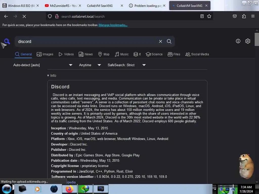Image resolution: width=259 pixels, height=194 pixels.
Task: Open tracking protection shield icon
Action: pyautogui.click(x=50, y=16)
